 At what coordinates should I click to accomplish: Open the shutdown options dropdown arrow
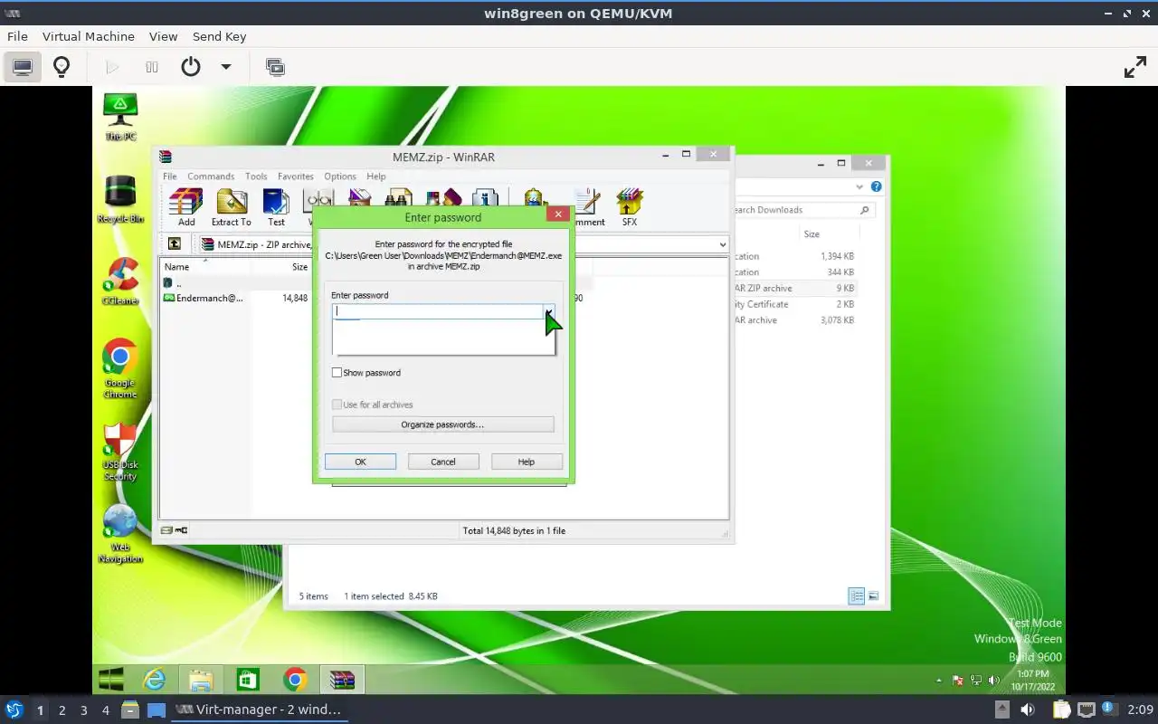click(x=226, y=67)
